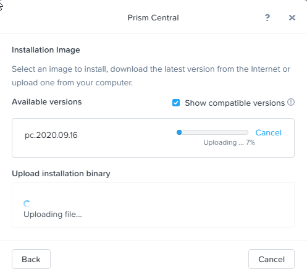The width and height of the screenshot is (307, 277).
Task: Cancel the pc.2020.09.16 upload via blue link
Action: coord(268,133)
